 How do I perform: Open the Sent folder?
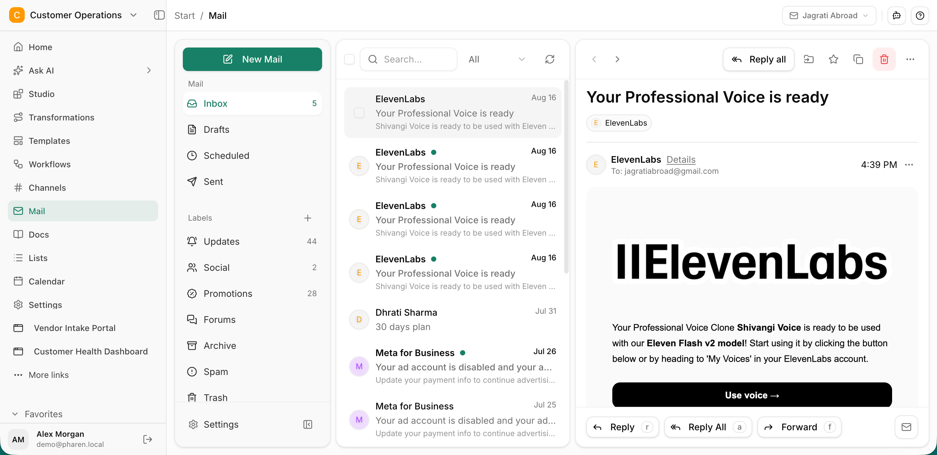pos(252,182)
